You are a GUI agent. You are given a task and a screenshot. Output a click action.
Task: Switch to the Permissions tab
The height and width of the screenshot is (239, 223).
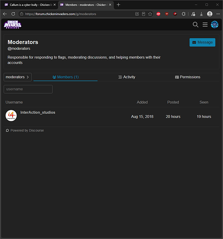(x=188, y=77)
